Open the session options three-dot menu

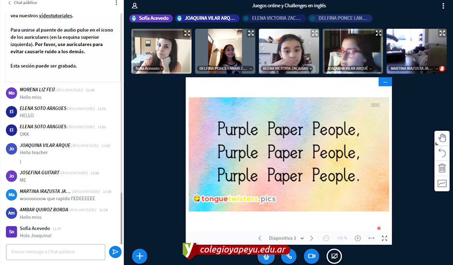tap(443, 6)
